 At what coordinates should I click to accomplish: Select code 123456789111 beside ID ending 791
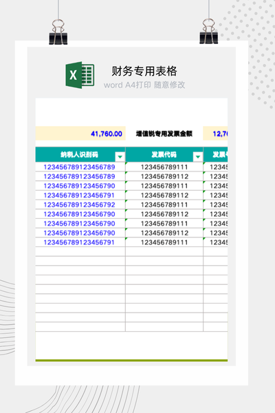[x=164, y=242]
